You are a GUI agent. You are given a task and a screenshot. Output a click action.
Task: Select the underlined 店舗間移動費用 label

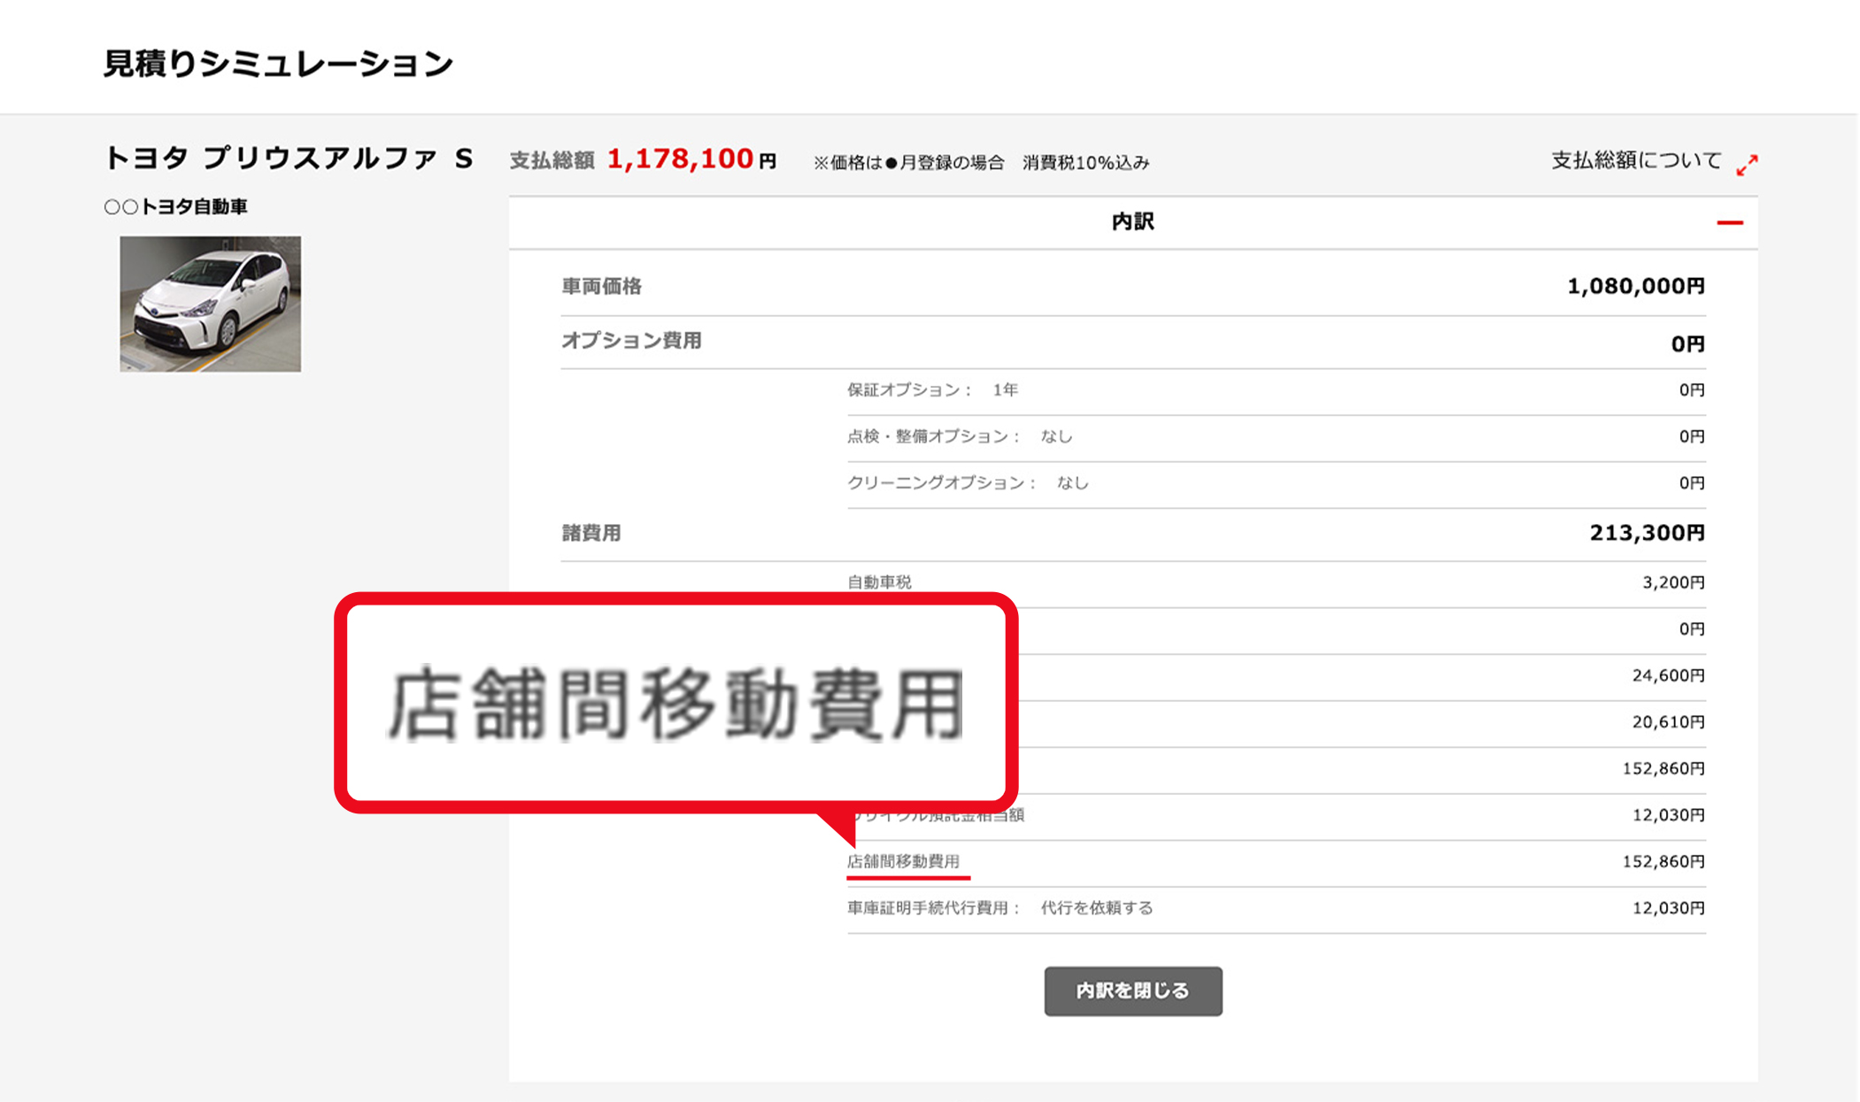point(904,861)
